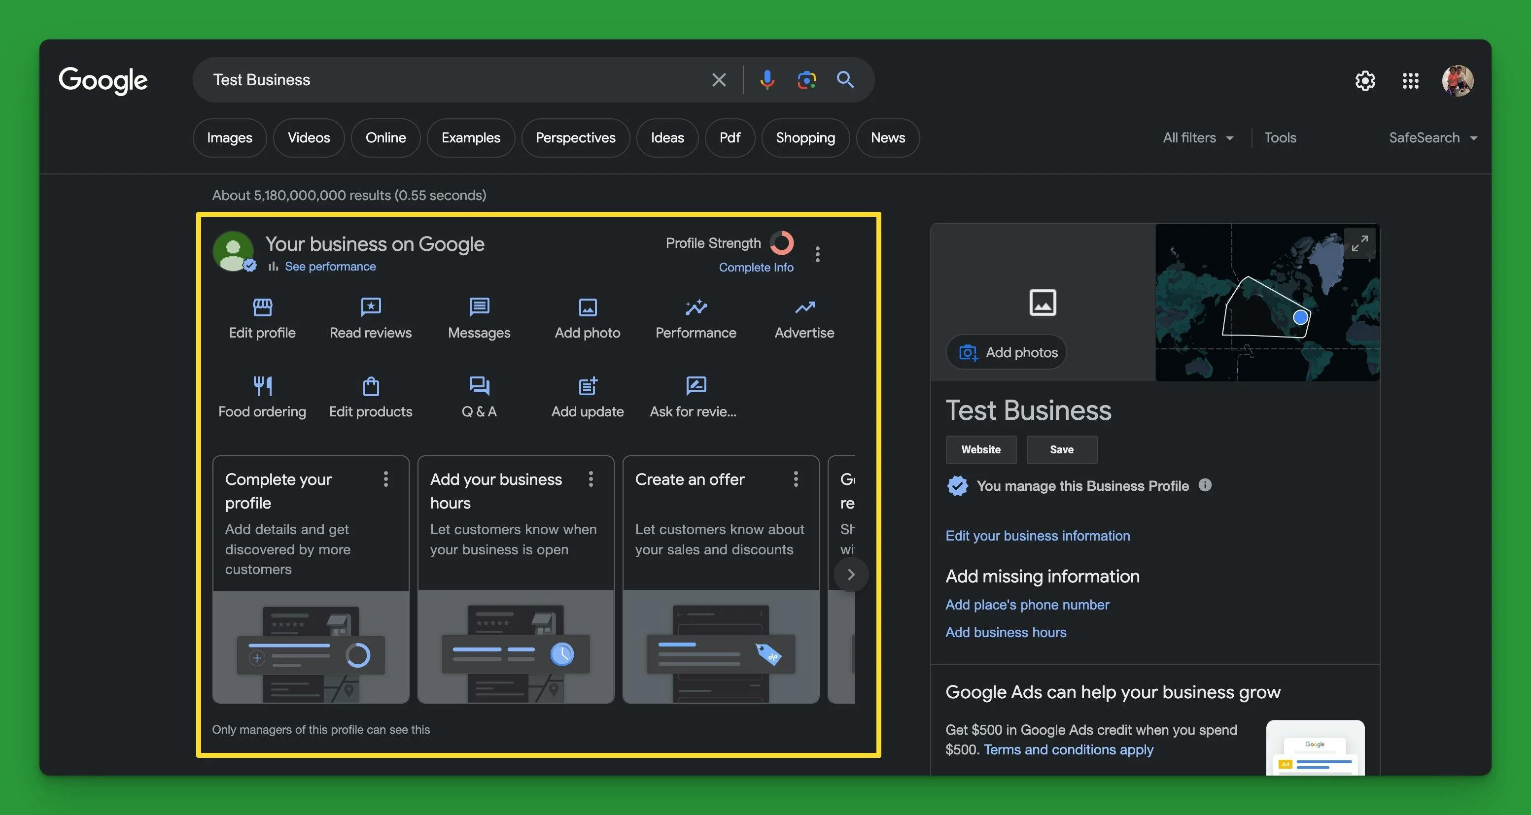Open the business panel three-dot menu

click(818, 254)
